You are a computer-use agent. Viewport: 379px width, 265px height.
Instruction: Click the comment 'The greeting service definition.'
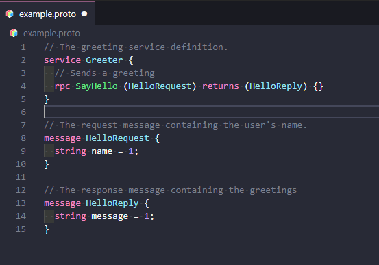144,47
